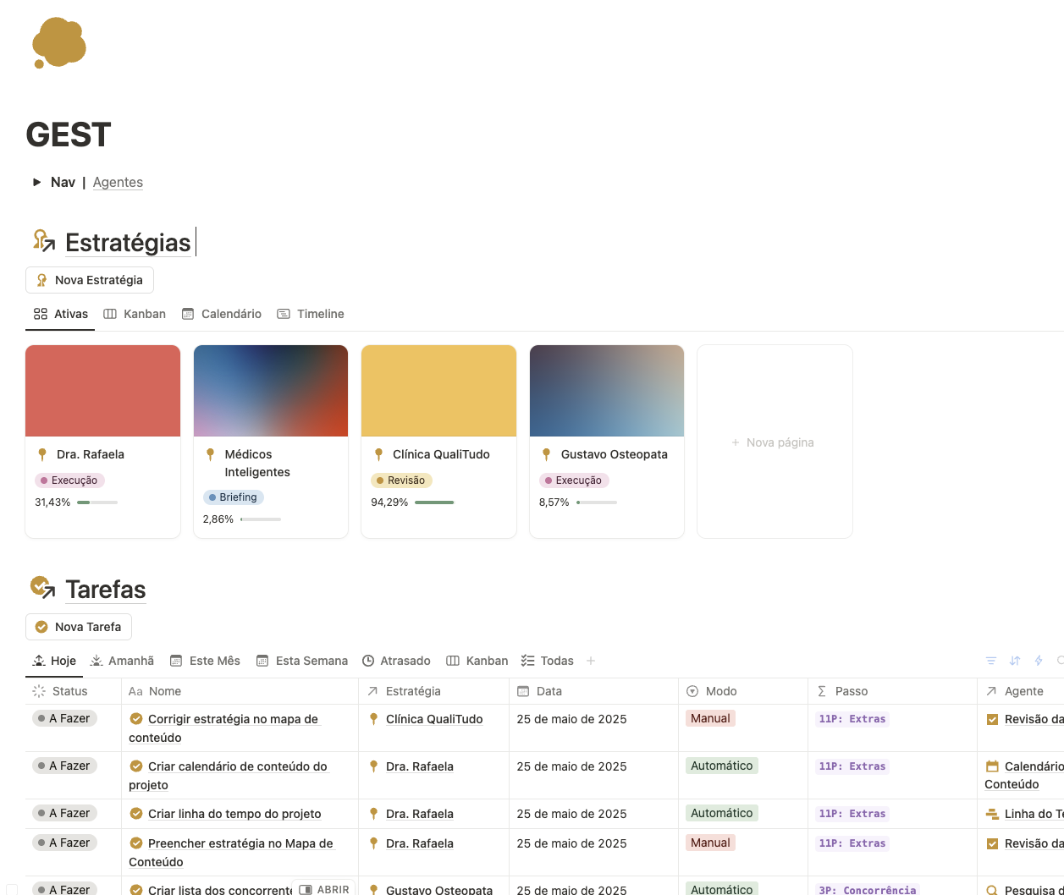
Task: Open the filter icon in Tarefas toolbar
Action: 991,661
